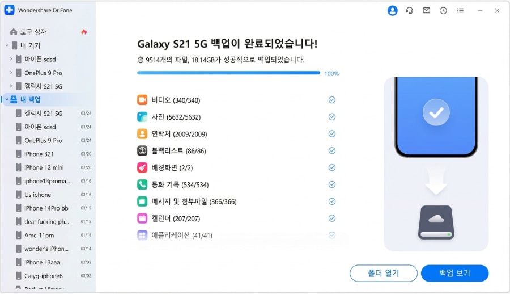Image resolution: width=510 pixels, height=294 pixels.
Task: Click the 폴더 열기 button
Action: pos(384,273)
